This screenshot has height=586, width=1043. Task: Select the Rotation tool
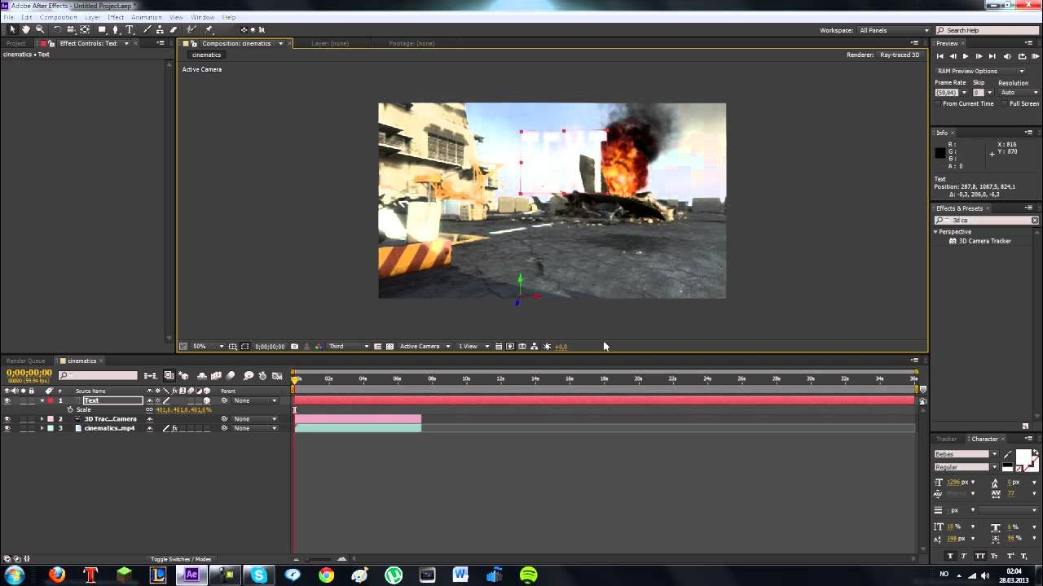point(57,29)
